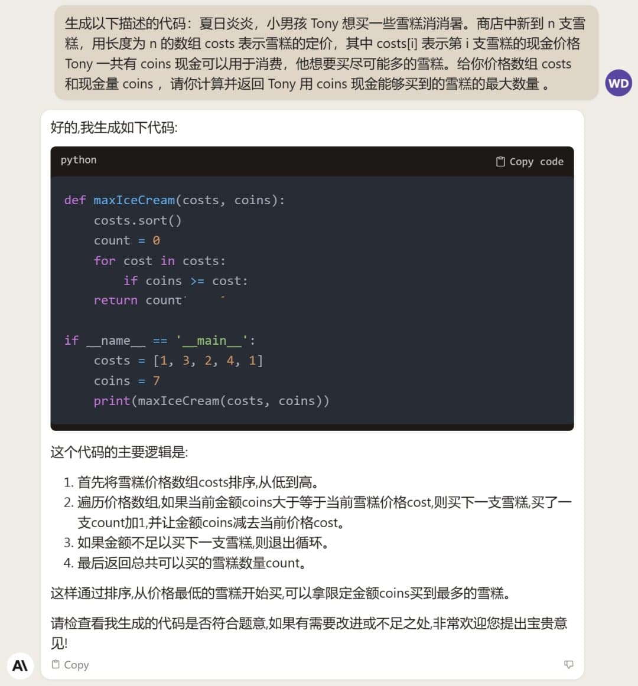638x686 pixels.
Task: Click the WD user avatar
Action: (618, 83)
